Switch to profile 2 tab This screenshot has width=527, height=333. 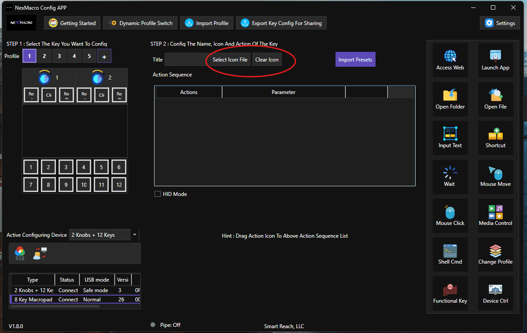[x=44, y=56]
